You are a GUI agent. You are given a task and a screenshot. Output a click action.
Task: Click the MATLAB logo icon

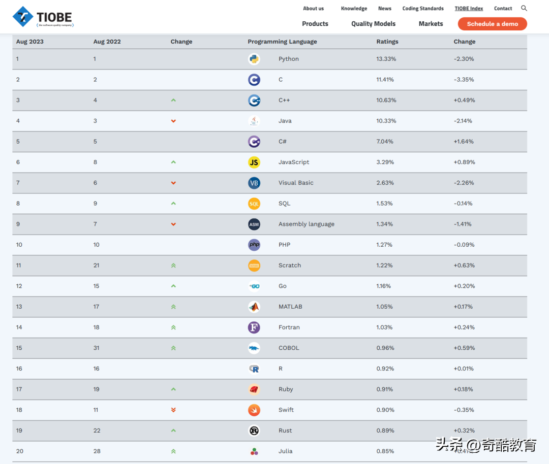(254, 307)
